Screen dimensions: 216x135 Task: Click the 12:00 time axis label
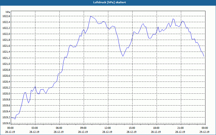[108, 128]
